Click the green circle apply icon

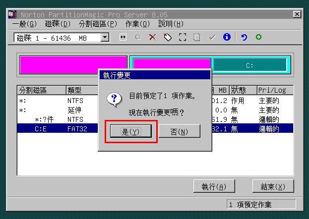coord(258,37)
